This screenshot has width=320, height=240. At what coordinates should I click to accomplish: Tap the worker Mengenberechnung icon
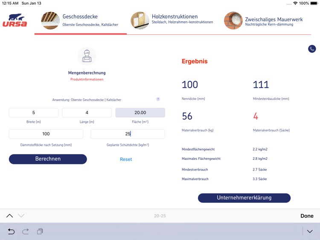click(x=87, y=56)
